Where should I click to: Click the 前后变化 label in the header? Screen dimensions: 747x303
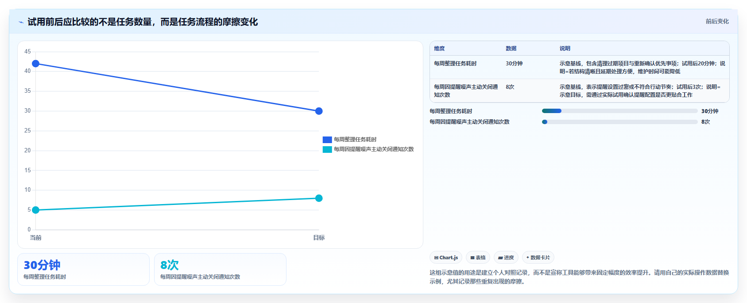click(x=717, y=21)
